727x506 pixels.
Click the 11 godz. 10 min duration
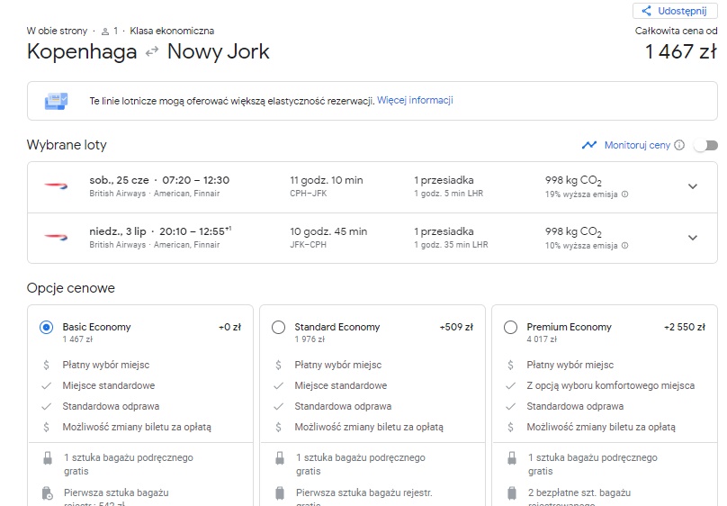coord(327,180)
